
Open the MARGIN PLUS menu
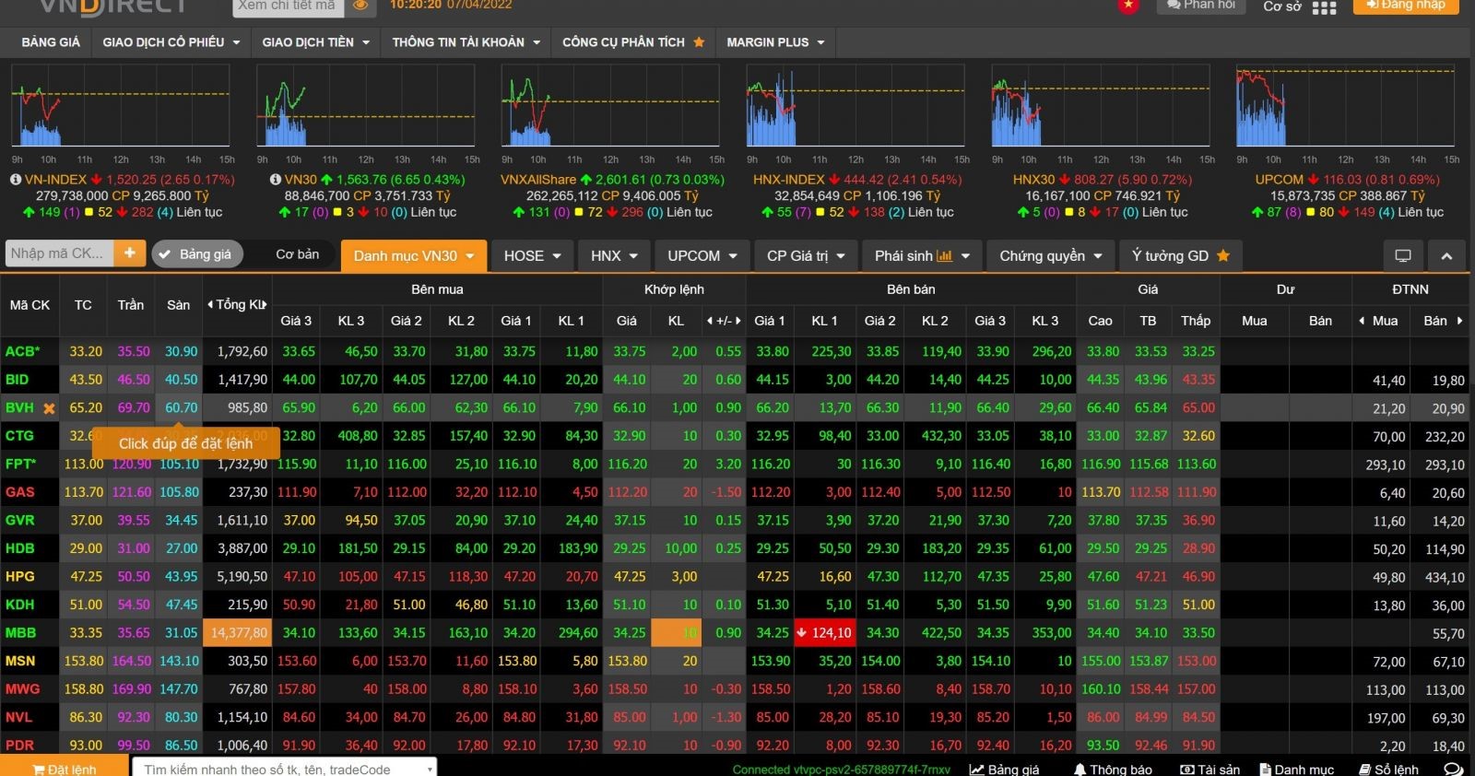(774, 42)
